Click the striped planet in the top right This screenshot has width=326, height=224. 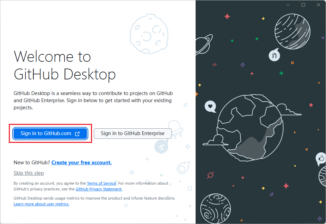(292, 32)
